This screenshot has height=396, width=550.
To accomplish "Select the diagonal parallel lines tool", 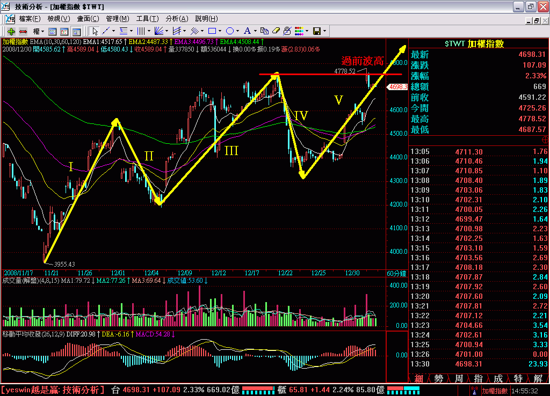I will pos(194,31).
